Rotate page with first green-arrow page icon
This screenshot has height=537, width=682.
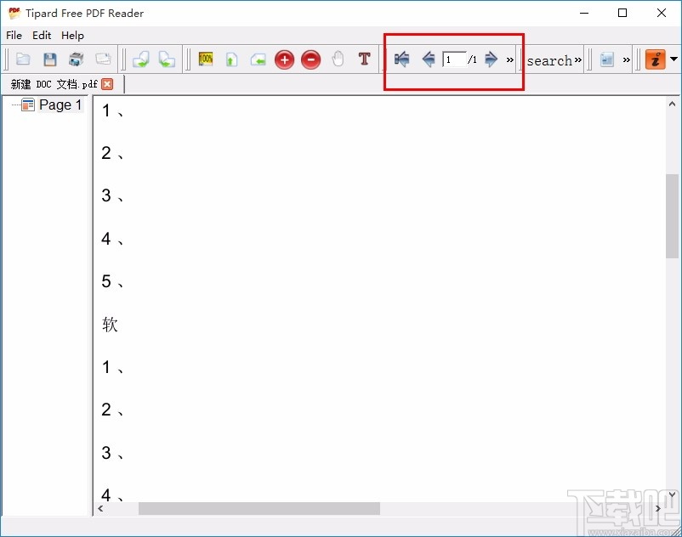point(141,59)
